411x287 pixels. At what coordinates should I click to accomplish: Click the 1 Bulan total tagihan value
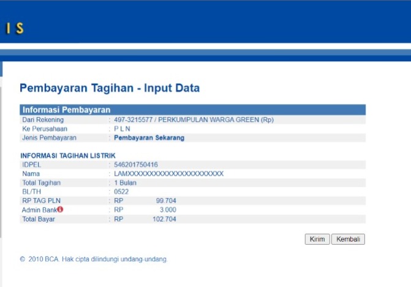(x=126, y=182)
